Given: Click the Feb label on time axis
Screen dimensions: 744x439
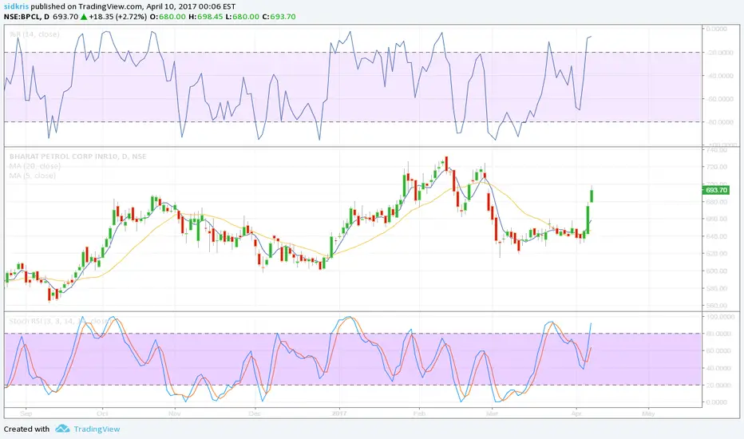Looking at the screenshot, I should pos(419,413).
